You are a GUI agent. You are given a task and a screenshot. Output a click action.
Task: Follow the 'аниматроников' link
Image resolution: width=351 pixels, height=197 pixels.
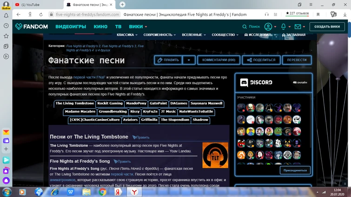(62, 180)
